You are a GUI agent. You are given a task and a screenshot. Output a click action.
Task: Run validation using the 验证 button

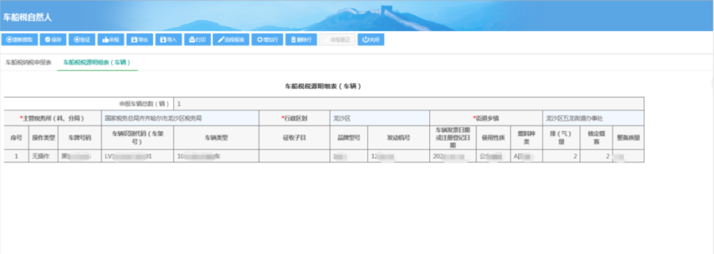click(x=82, y=40)
